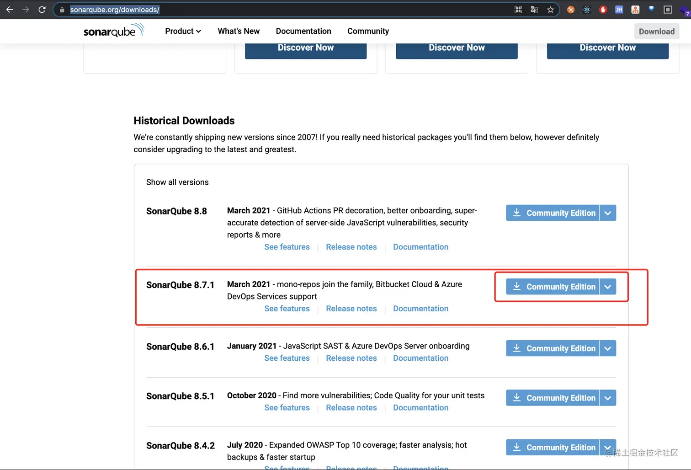
Task: Expand edition dropdown for SonarQube 8.6.1
Action: click(608, 348)
